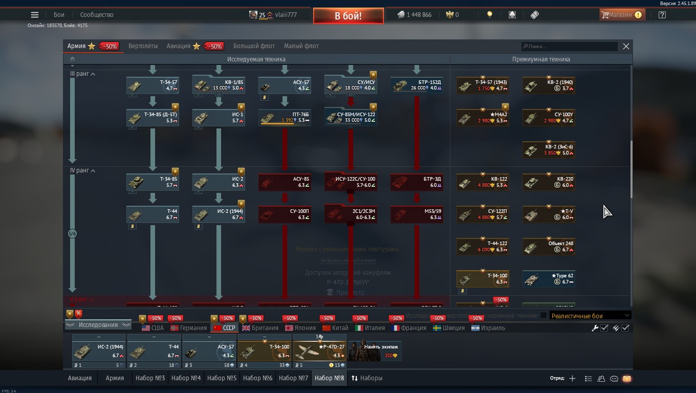Image resolution: width=696 pixels, height=393 pixels.
Task: Open Реалистичные бои game mode dropdown
Action: (x=590, y=316)
